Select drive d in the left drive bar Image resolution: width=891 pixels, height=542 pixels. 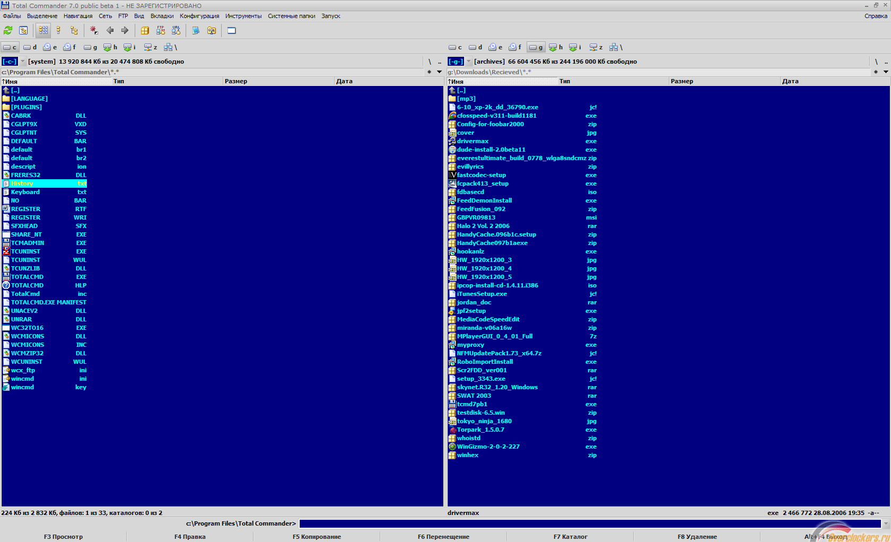coord(30,47)
